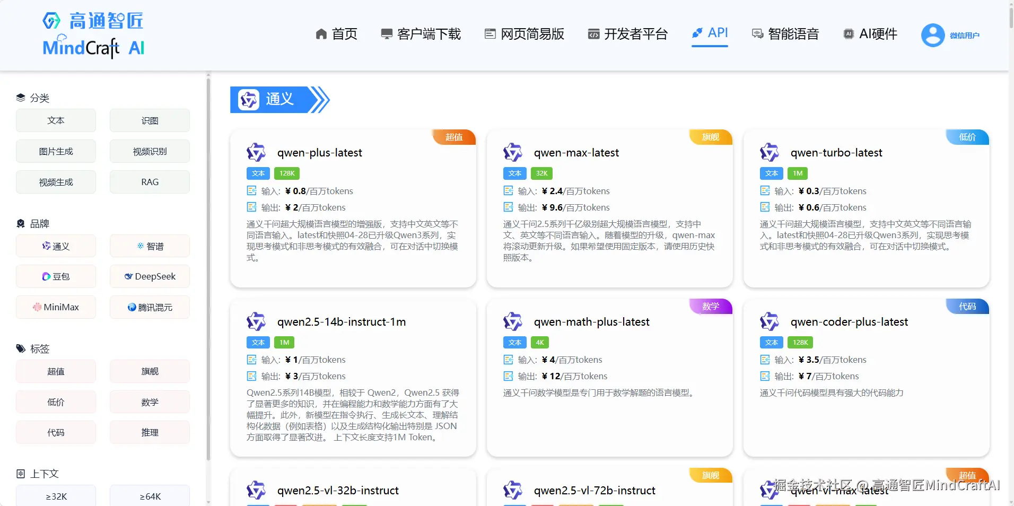
Task: Click the qwen-plus-latest model icon
Action: click(x=256, y=153)
